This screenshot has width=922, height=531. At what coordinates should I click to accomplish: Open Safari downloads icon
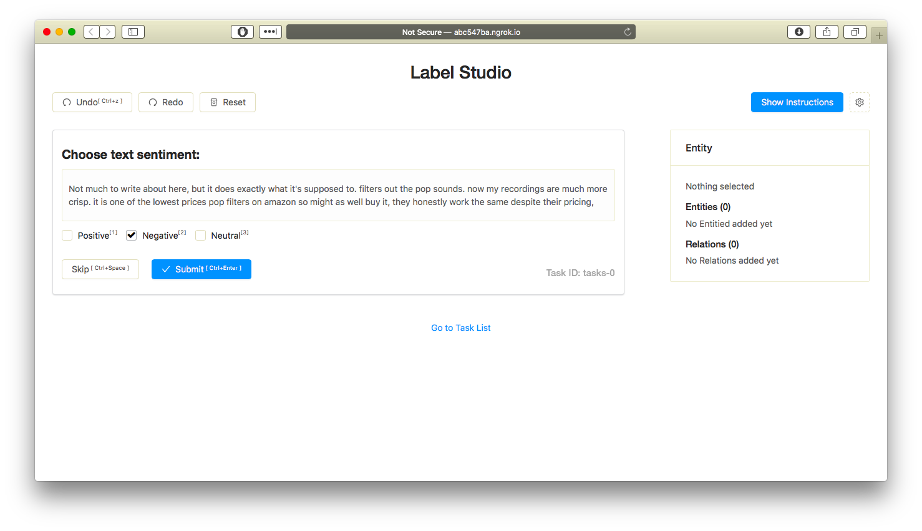[798, 32]
